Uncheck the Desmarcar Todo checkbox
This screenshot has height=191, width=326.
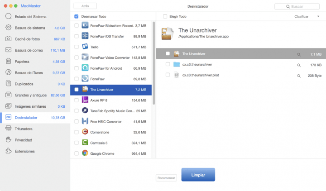coord(77,16)
